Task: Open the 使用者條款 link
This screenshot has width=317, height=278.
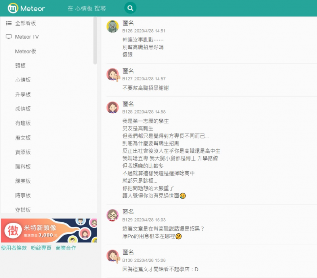Action: [x=14, y=248]
